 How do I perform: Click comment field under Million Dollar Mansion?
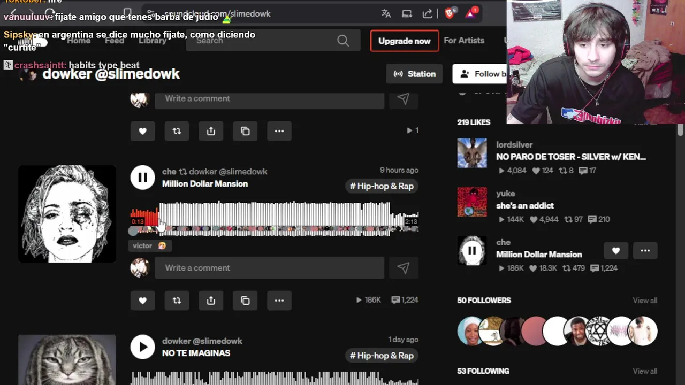[x=269, y=268]
